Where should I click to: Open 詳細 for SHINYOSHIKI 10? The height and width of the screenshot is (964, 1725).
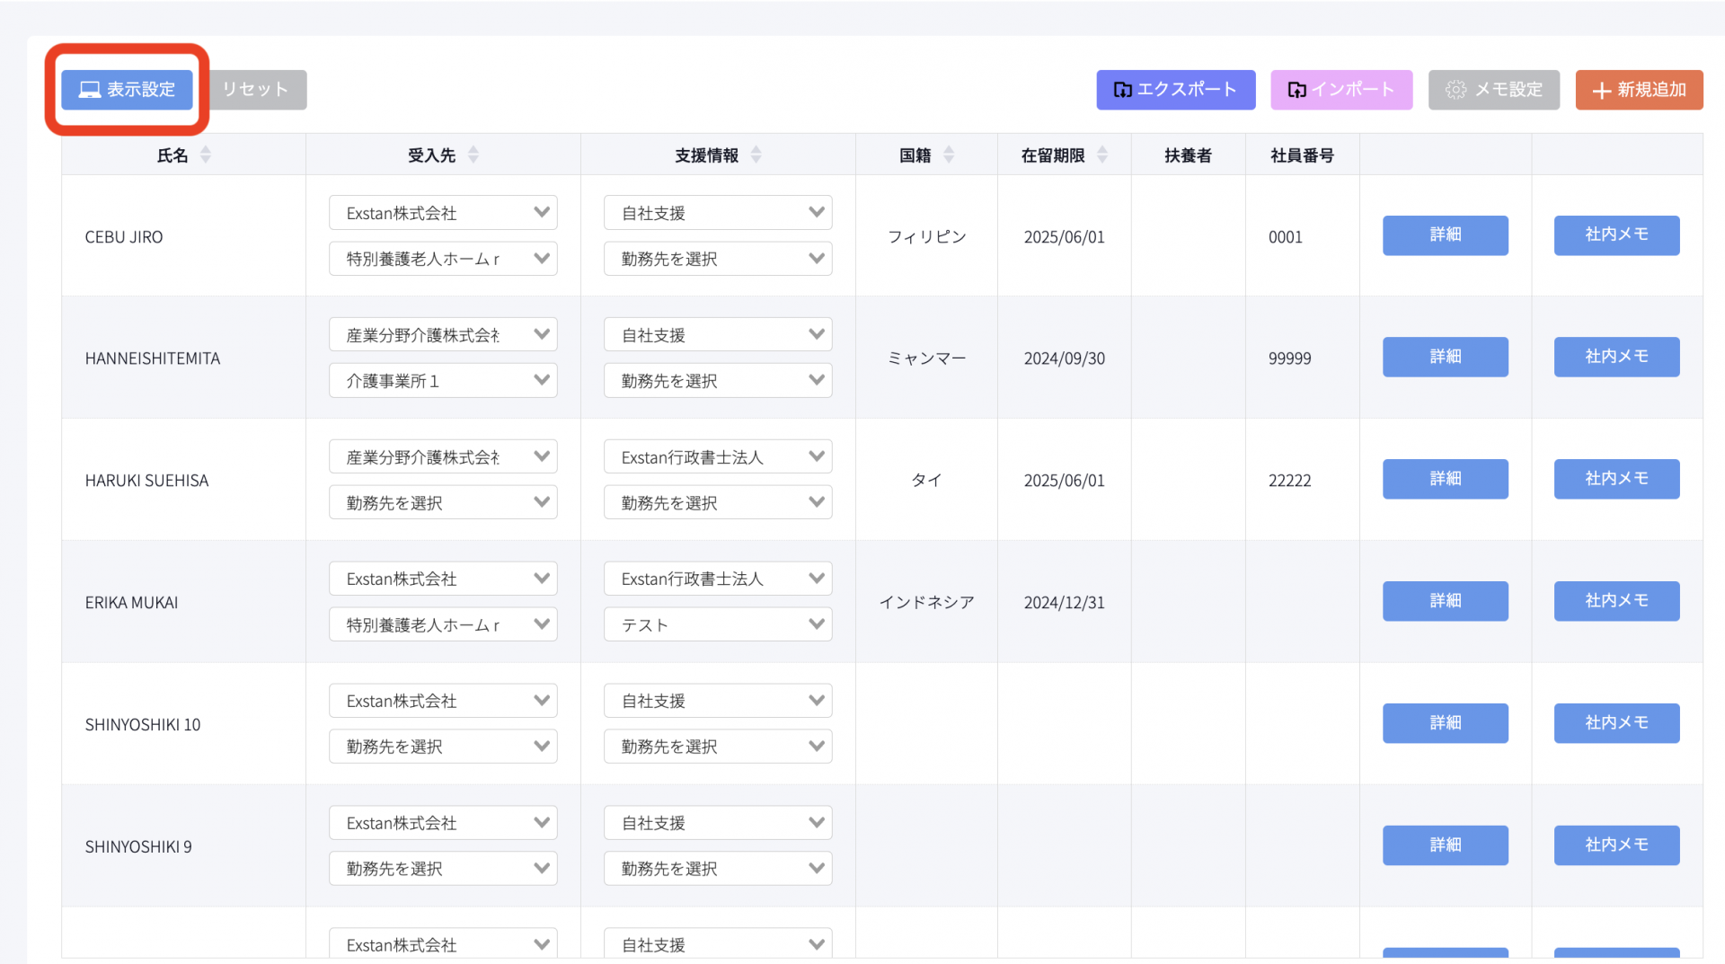click(x=1445, y=723)
